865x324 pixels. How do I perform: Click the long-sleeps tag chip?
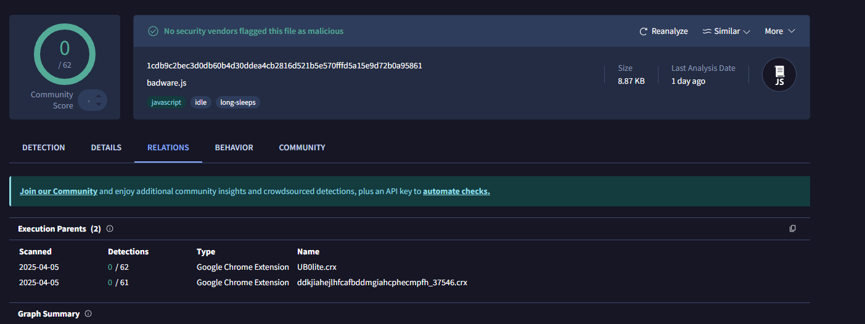click(238, 102)
